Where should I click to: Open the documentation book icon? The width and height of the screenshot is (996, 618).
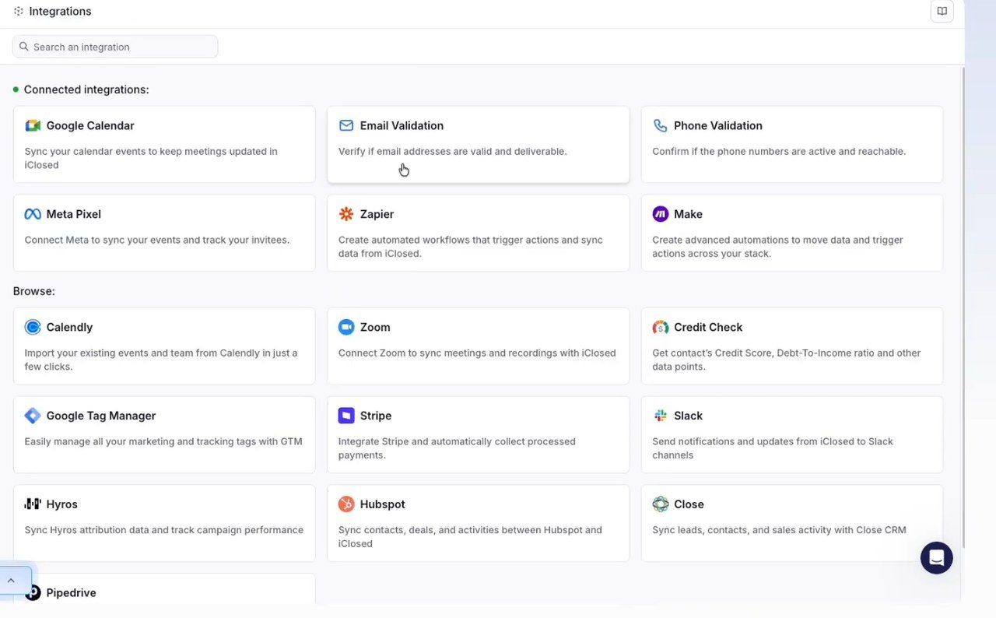tap(942, 11)
